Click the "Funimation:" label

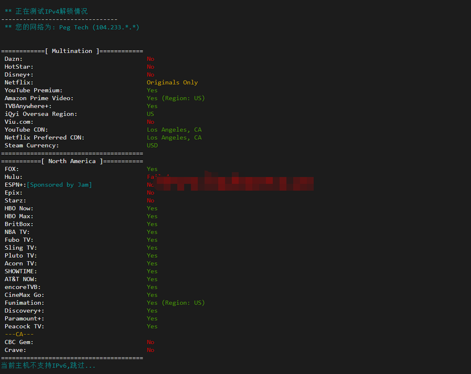[x=24, y=303]
